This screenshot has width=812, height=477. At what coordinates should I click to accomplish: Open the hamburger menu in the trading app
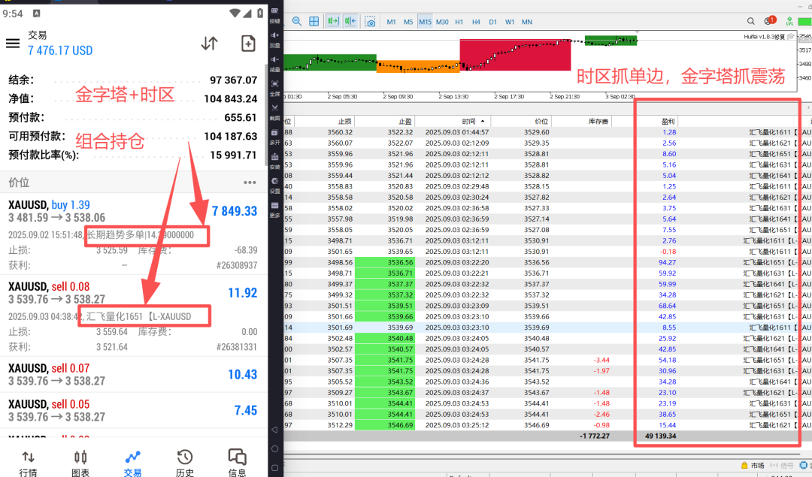point(13,43)
